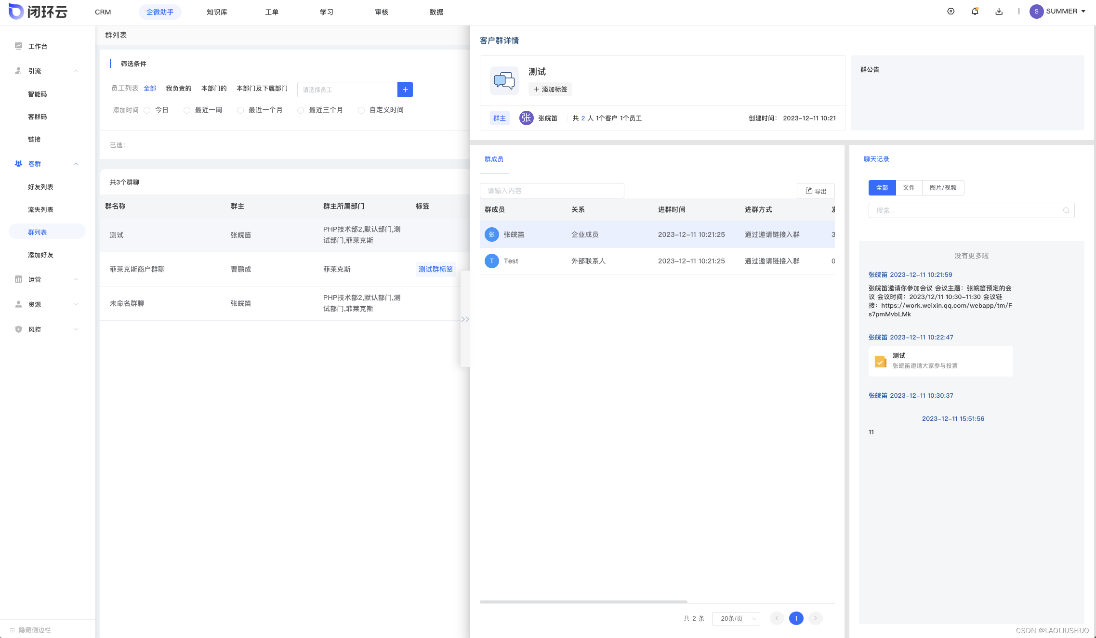The image size is (1096, 638).
Task: Click the purple 张 group owner avatar
Action: 526,118
